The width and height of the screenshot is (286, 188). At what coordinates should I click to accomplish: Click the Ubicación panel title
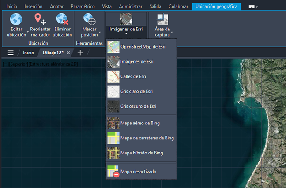(x=38, y=43)
